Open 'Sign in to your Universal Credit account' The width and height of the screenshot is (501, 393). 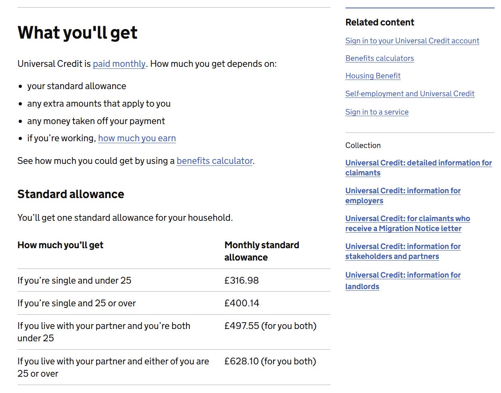[x=412, y=41]
